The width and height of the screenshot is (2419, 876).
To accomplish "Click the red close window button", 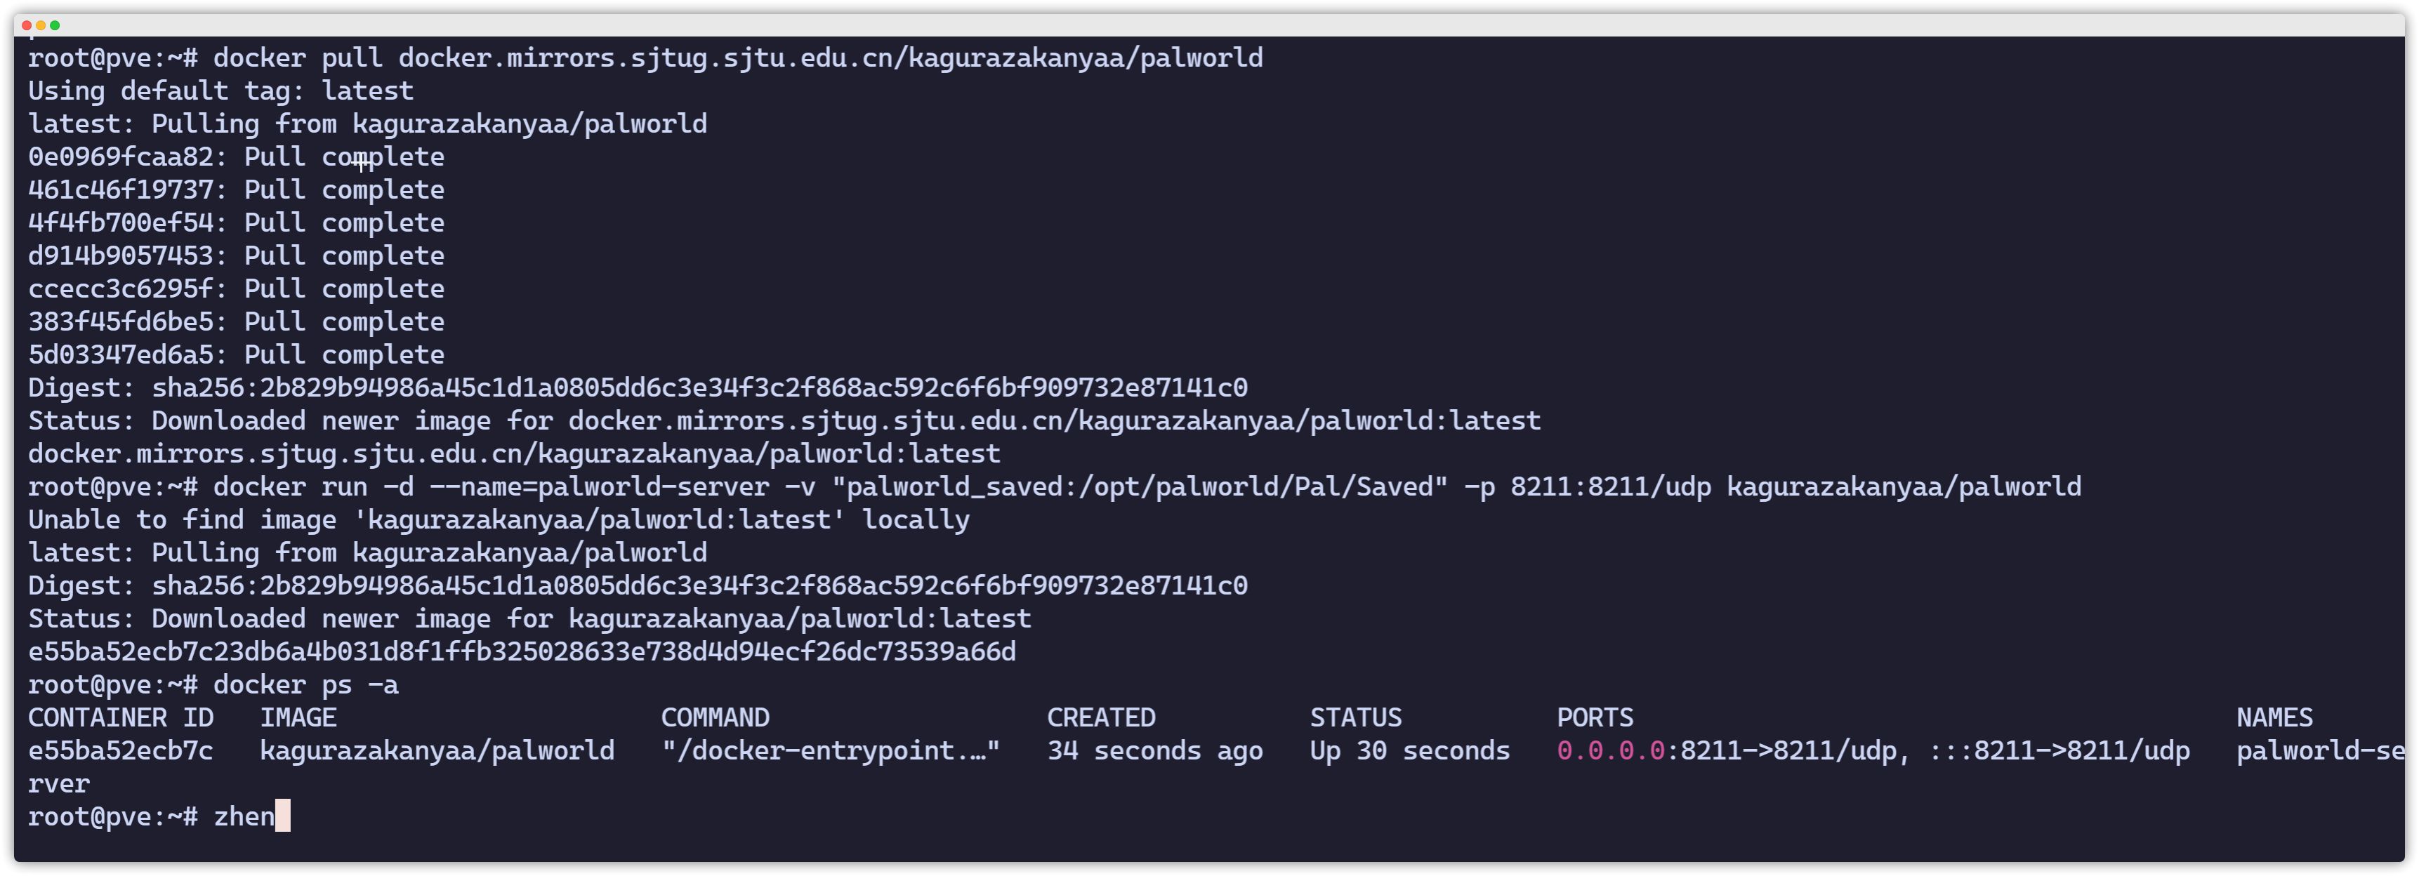I will 26,25.
